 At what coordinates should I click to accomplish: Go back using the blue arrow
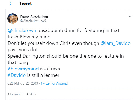[11, 3]
